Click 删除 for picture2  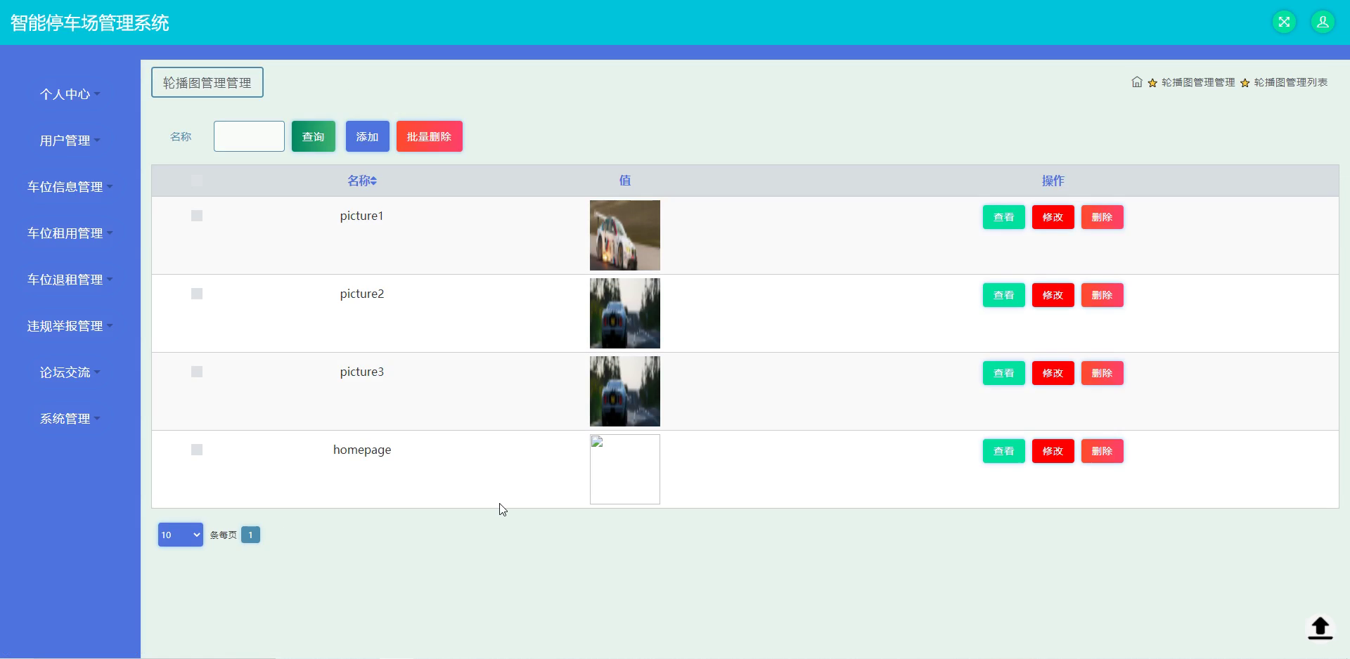(x=1102, y=295)
